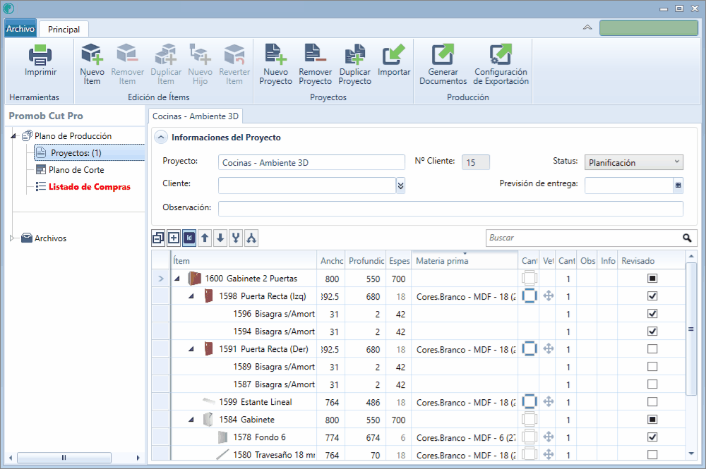
Task: Click the edge banding icon for 1591 Puerta Recta (Der)
Action: [529, 349]
